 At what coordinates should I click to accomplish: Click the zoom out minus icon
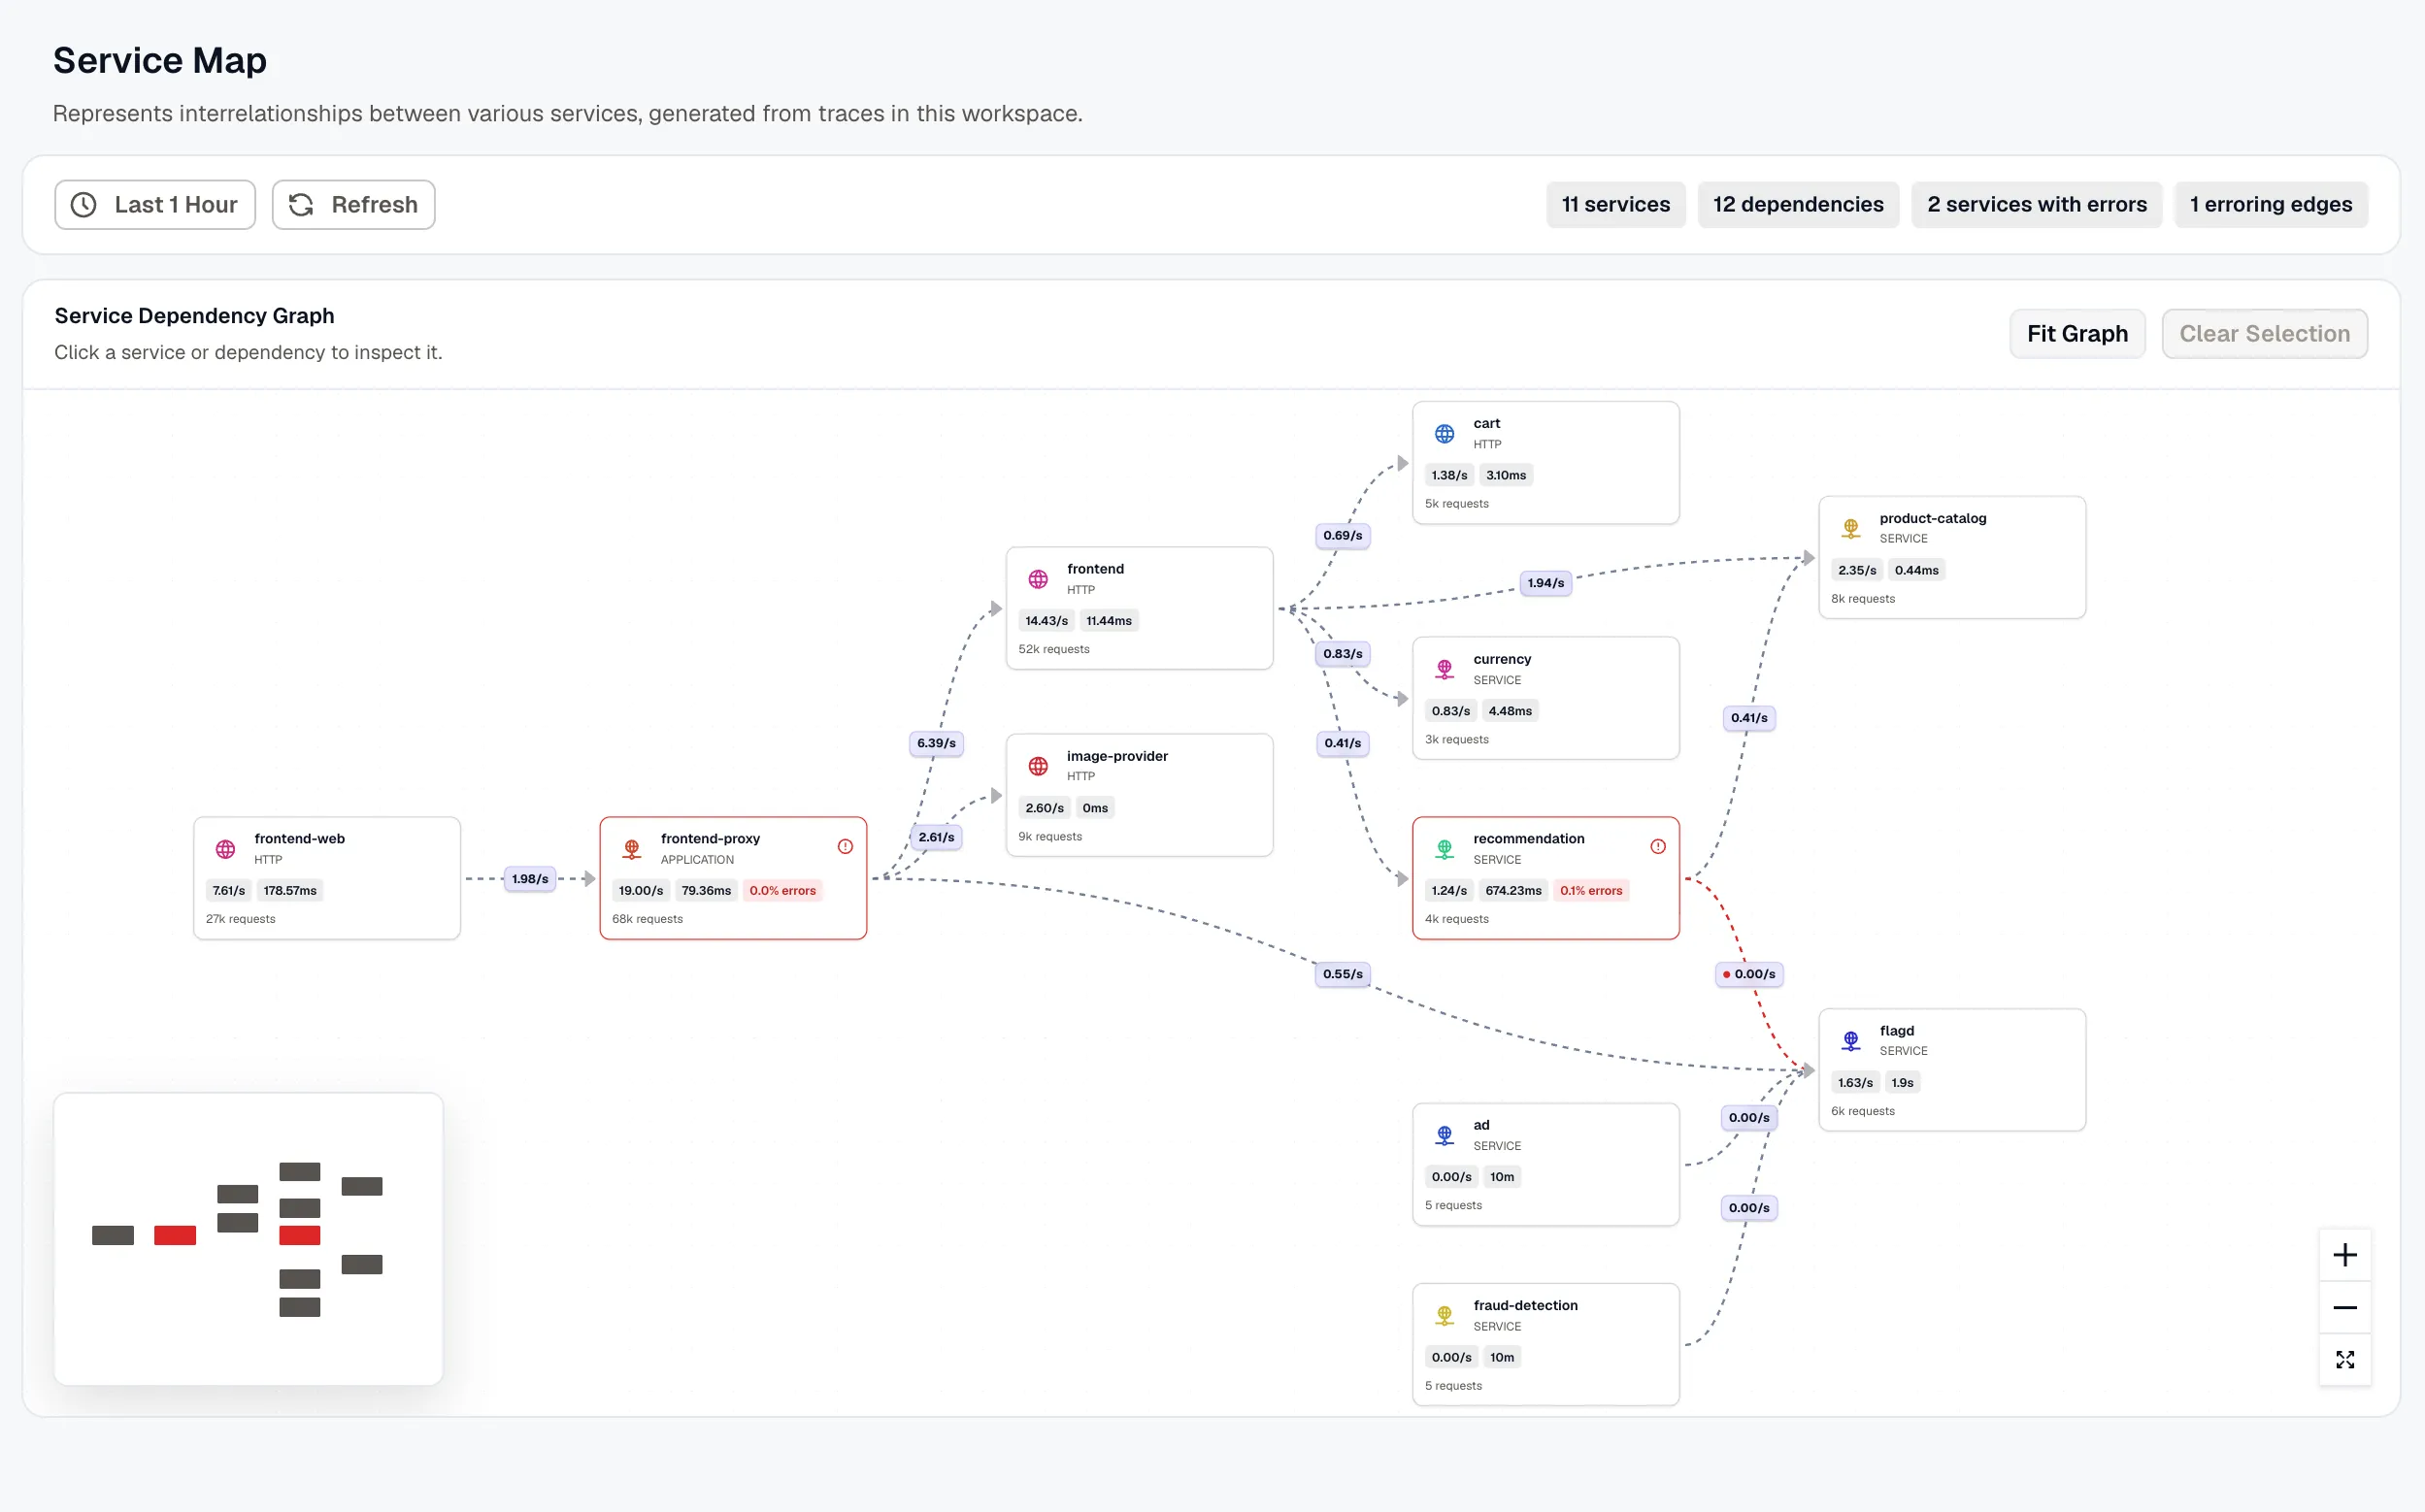[x=2344, y=1307]
